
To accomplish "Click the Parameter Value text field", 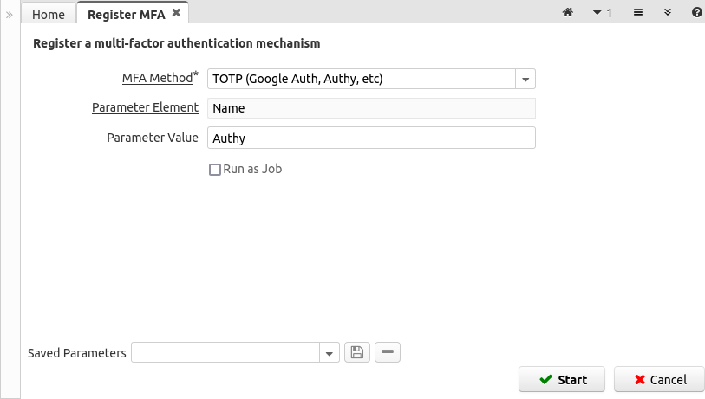I will (x=370, y=138).
